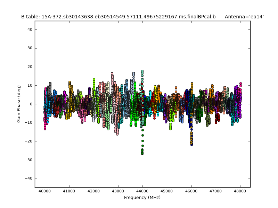Image resolution: width=278 pixels, height=208 pixels.
Task: Click the 47000 tick label on the x-axis
Action: tap(215, 191)
